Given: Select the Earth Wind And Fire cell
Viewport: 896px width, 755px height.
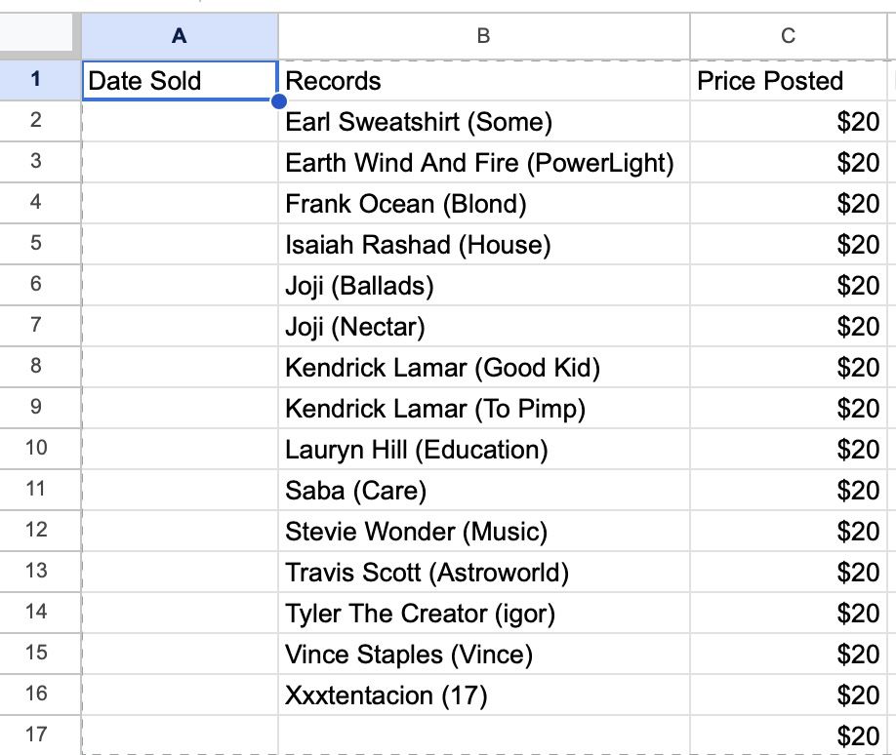Looking at the screenshot, I should (483, 163).
